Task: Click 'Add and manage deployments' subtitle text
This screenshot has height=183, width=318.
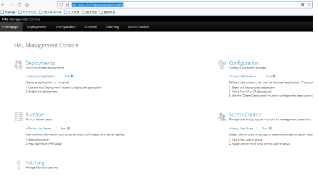Action: [x=44, y=68]
